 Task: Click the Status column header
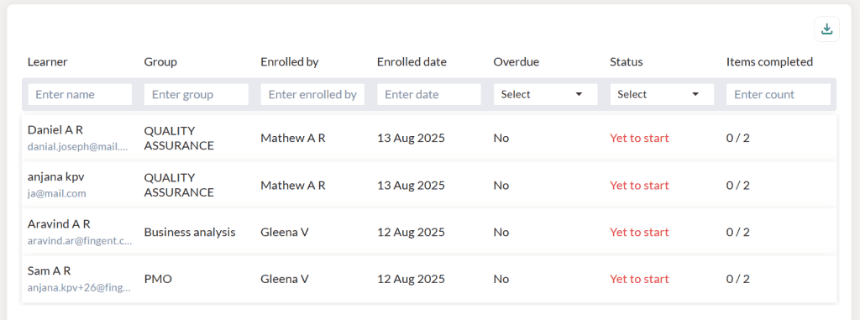click(627, 62)
